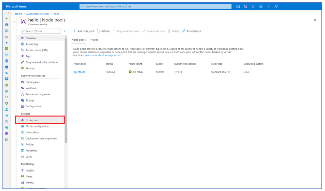
Task: Click the Node pool column header
Action: point(79,64)
